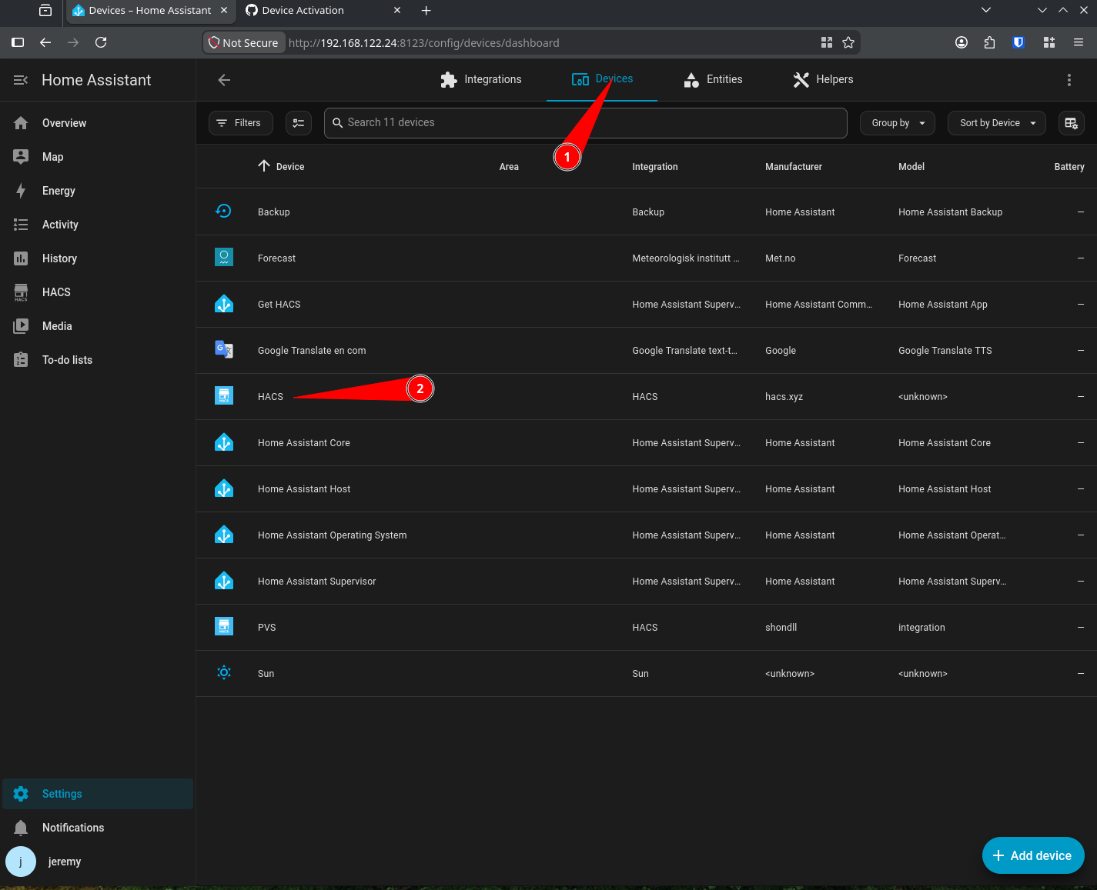Select the Devices tab

602,79
